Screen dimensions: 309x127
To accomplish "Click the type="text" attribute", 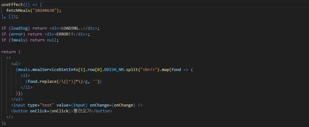I will point(41,105).
